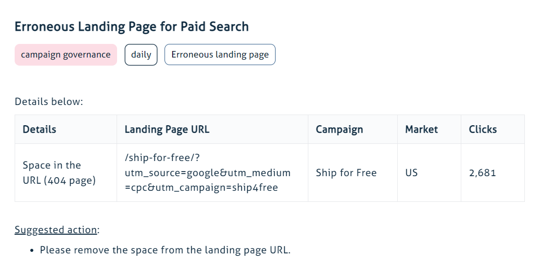Select the 'daily' frequency tag
539x267 pixels.
pos(141,55)
